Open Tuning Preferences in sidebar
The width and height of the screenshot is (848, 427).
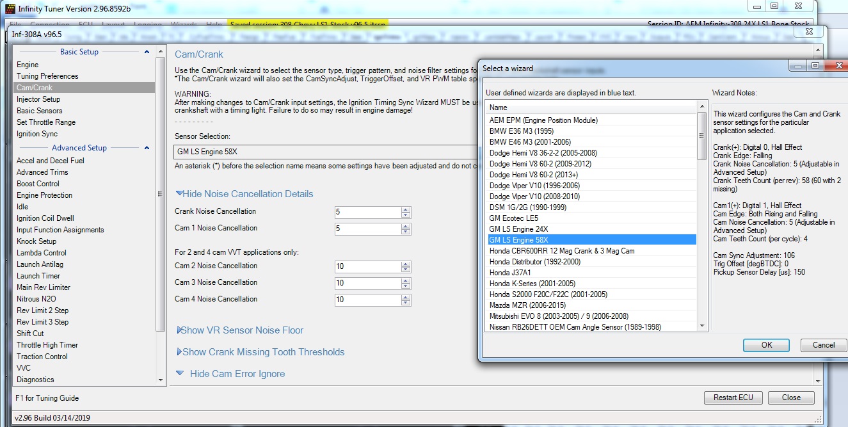(x=47, y=76)
